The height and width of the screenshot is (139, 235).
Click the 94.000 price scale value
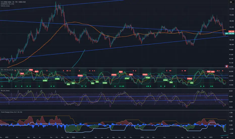point(231,66)
